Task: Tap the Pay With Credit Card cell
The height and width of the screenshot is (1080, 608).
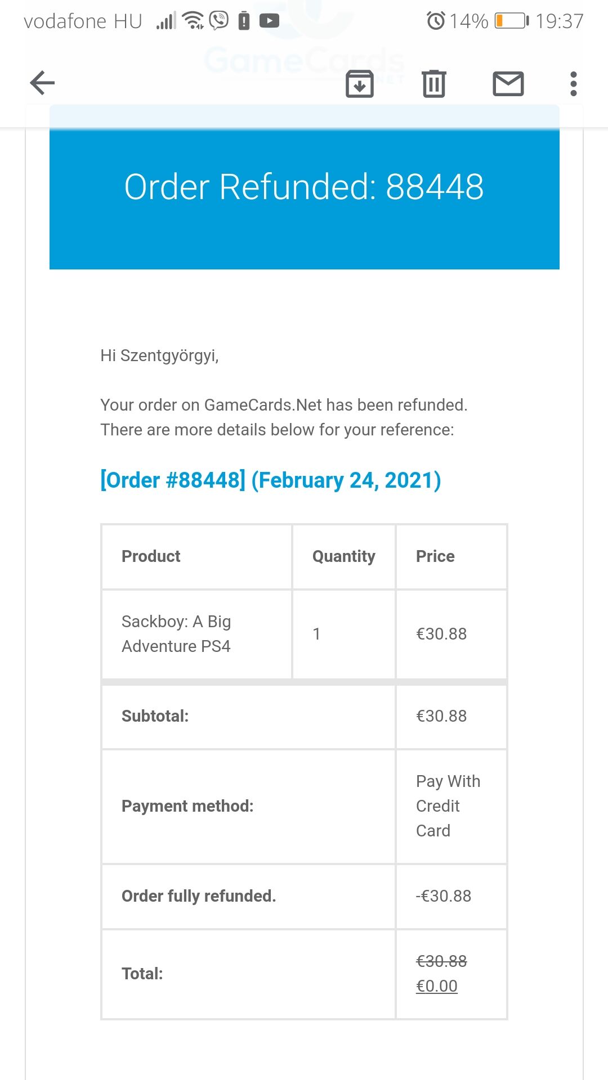Action: (448, 806)
